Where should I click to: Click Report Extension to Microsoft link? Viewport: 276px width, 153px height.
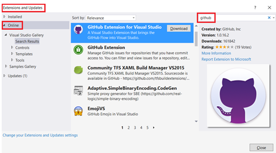[226, 59]
